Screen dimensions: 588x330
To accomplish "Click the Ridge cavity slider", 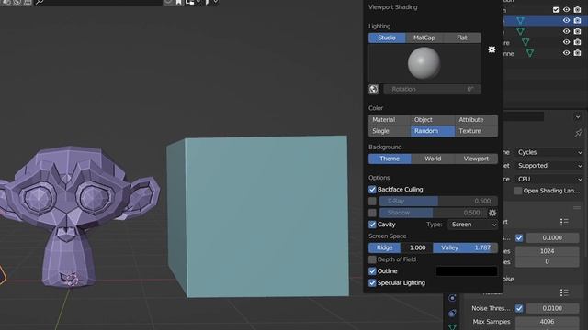I will (x=401, y=247).
